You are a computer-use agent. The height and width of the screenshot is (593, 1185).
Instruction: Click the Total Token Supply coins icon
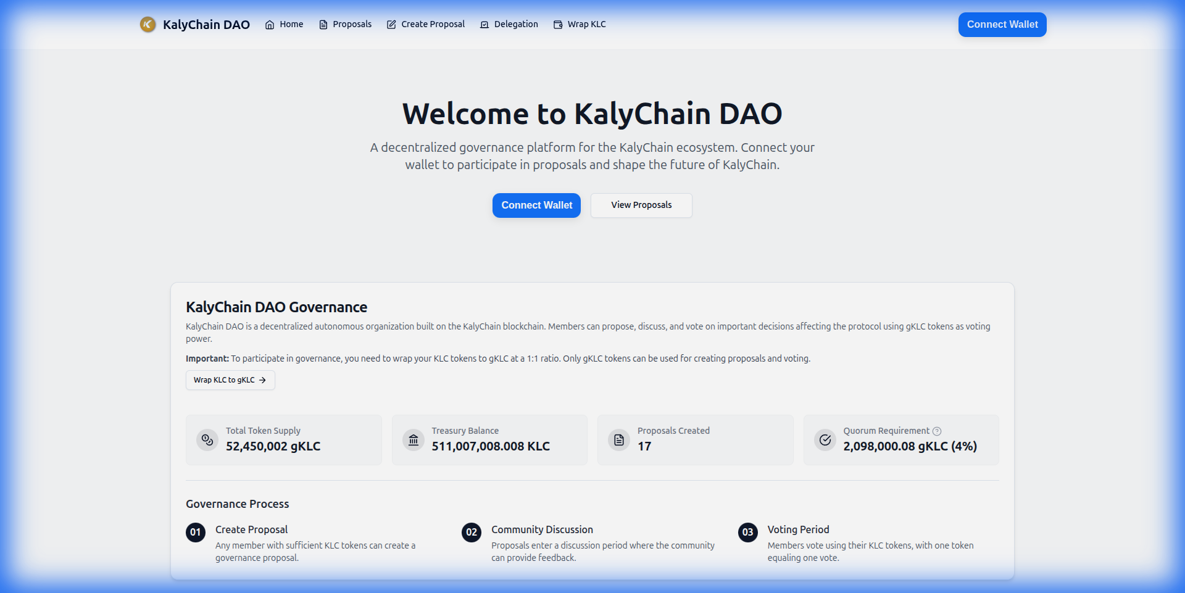(x=207, y=440)
